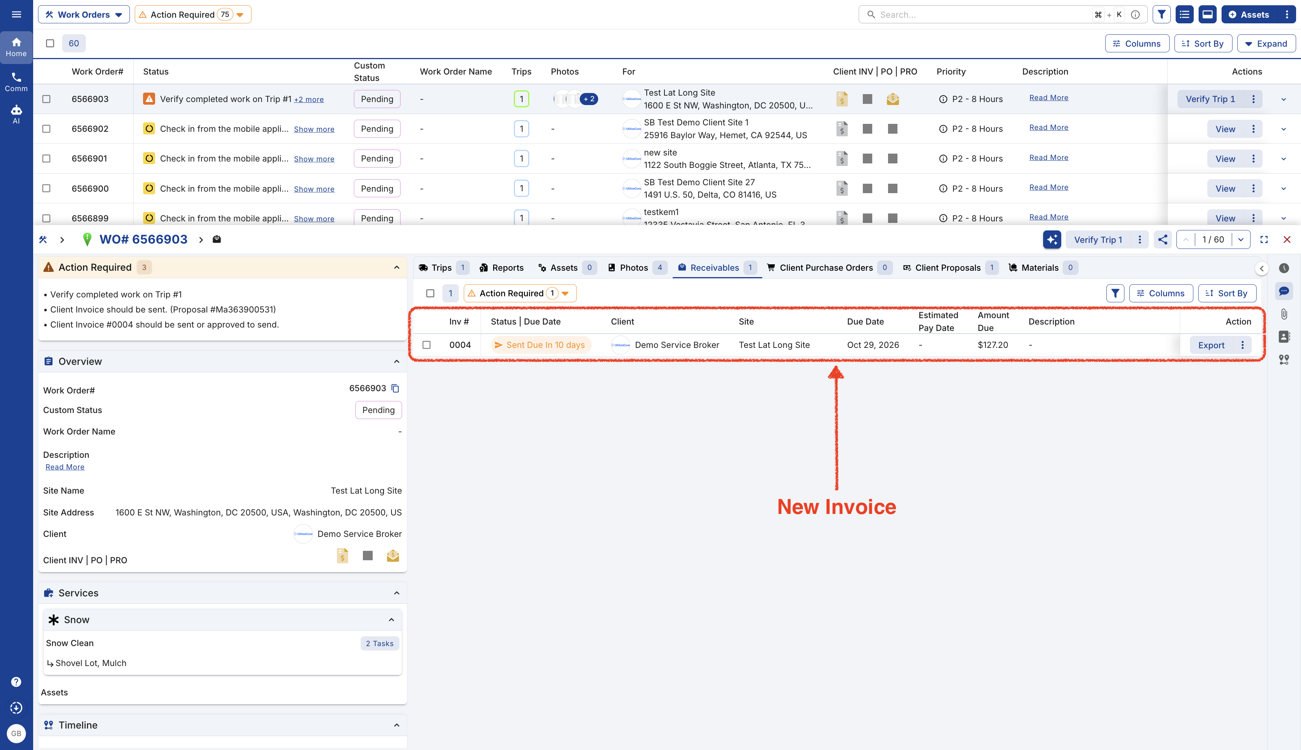This screenshot has height=750, width=1301.
Task: Open Receivables Action Required dropdown
Action: [519, 294]
